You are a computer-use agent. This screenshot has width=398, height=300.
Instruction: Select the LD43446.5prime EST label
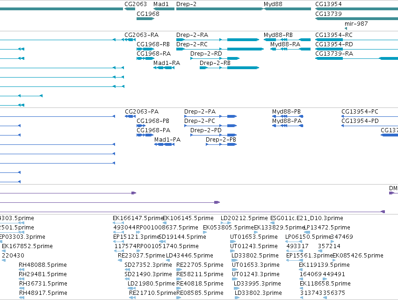click(189, 256)
